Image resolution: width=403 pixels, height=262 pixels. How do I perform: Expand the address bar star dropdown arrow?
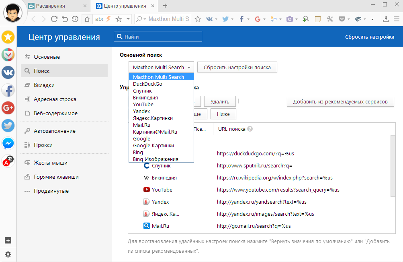pos(128,19)
